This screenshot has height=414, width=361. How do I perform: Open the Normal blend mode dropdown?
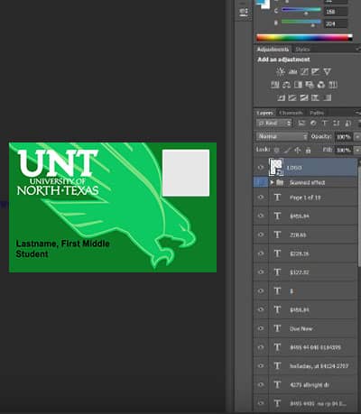(282, 136)
